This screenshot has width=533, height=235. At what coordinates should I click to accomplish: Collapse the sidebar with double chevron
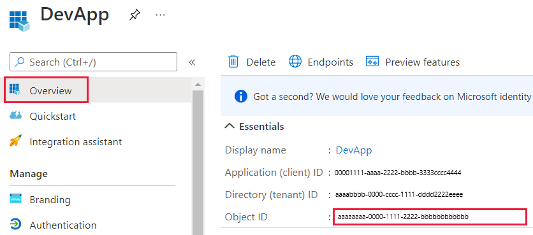coord(192,62)
